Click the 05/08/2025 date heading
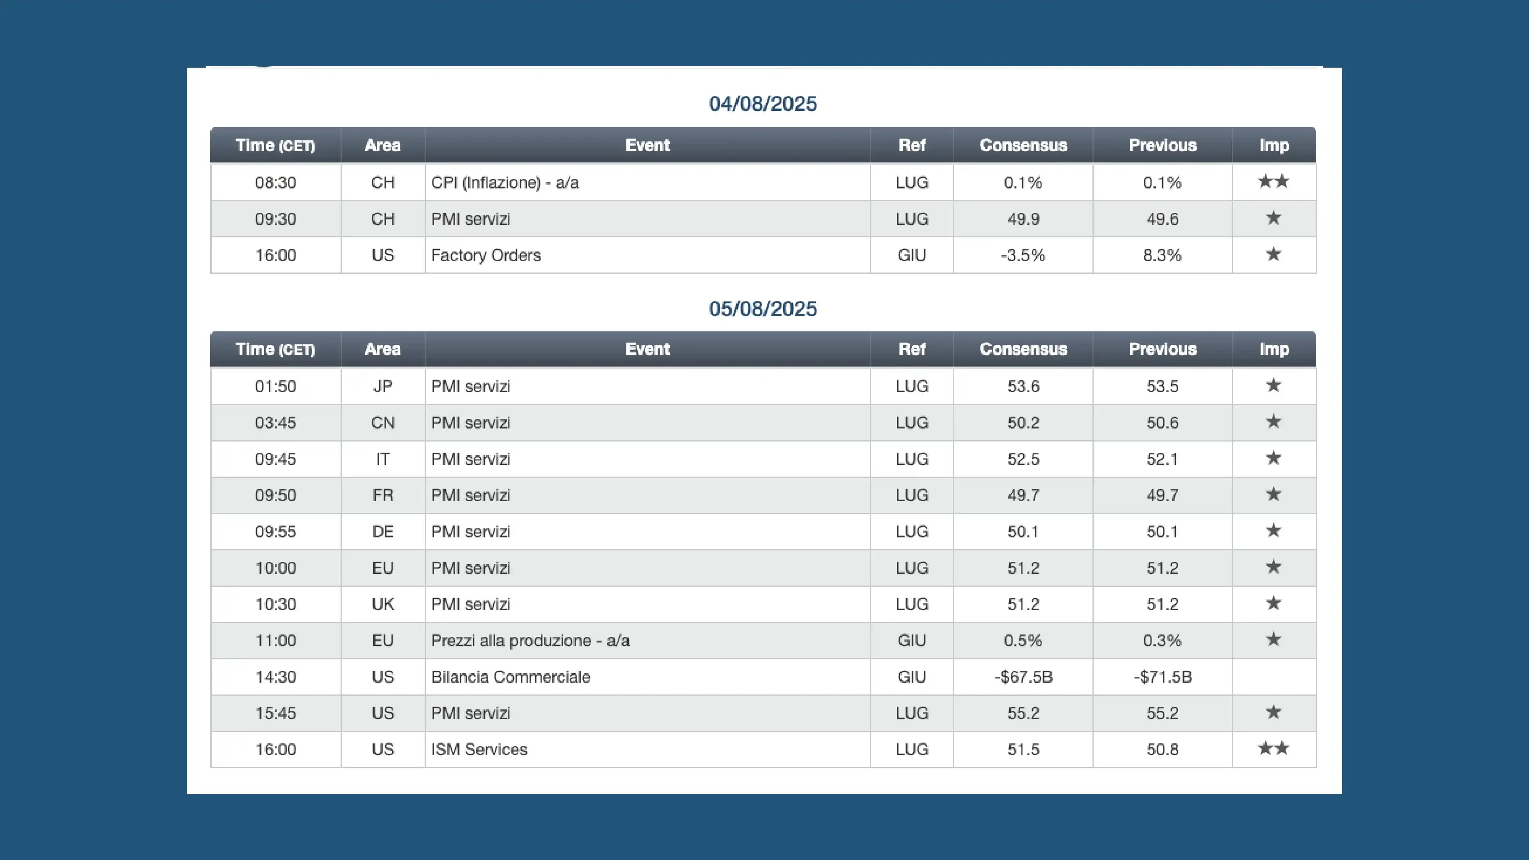Screen dimensions: 1529x860 click(763, 308)
